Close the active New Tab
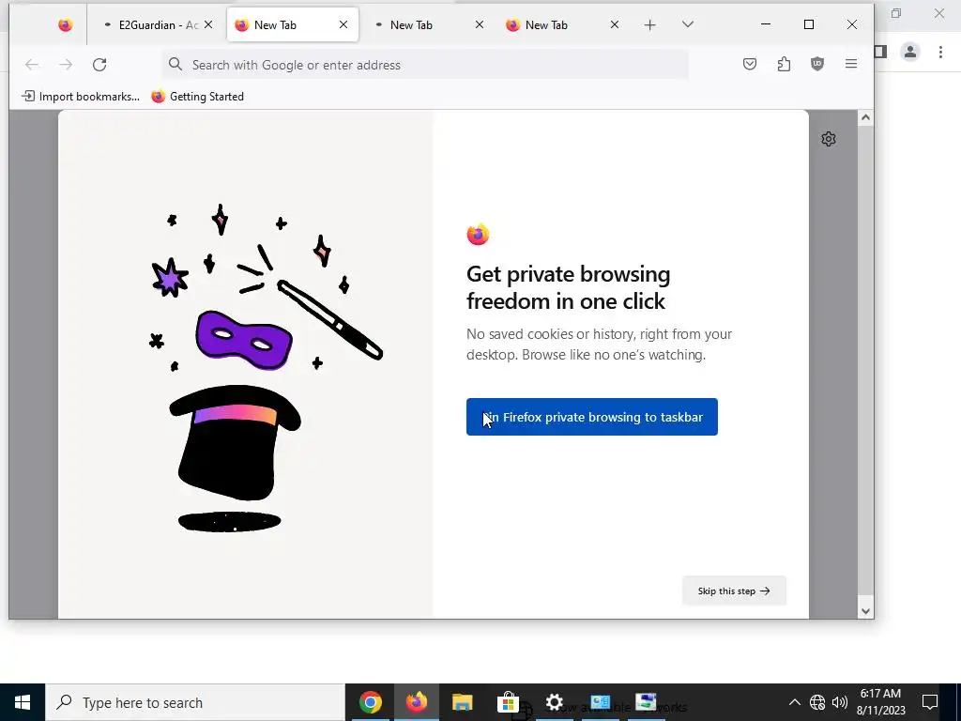The height and width of the screenshot is (721, 961). (x=343, y=25)
